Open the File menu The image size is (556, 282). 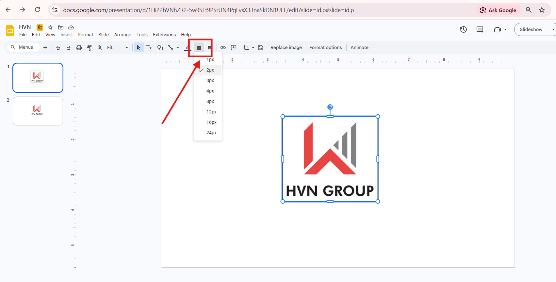point(23,35)
